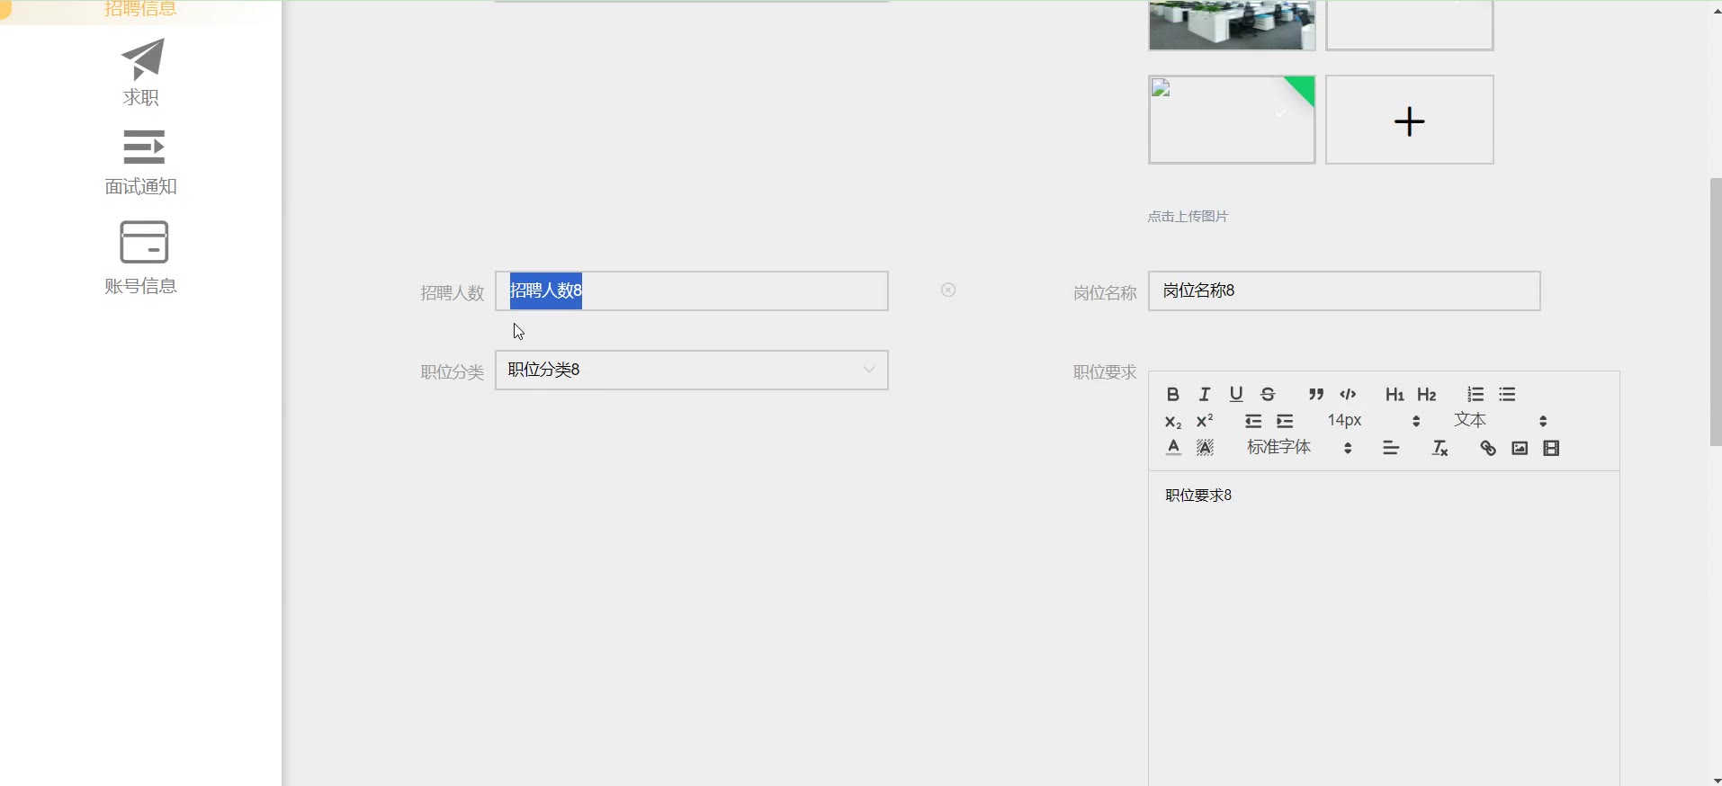The width and height of the screenshot is (1722, 786).
Task: Toggle underline formatting in editor
Action: click(x=1236, y=394)
